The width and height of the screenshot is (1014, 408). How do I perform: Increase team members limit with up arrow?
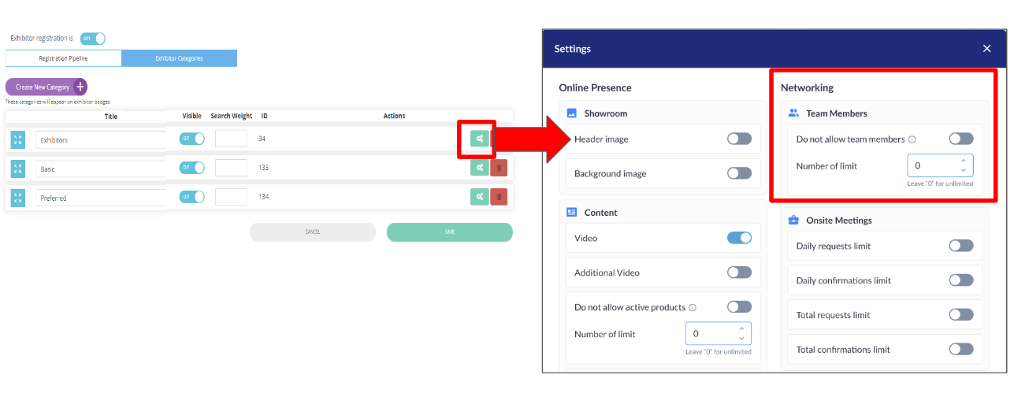[x=964, y=161]
